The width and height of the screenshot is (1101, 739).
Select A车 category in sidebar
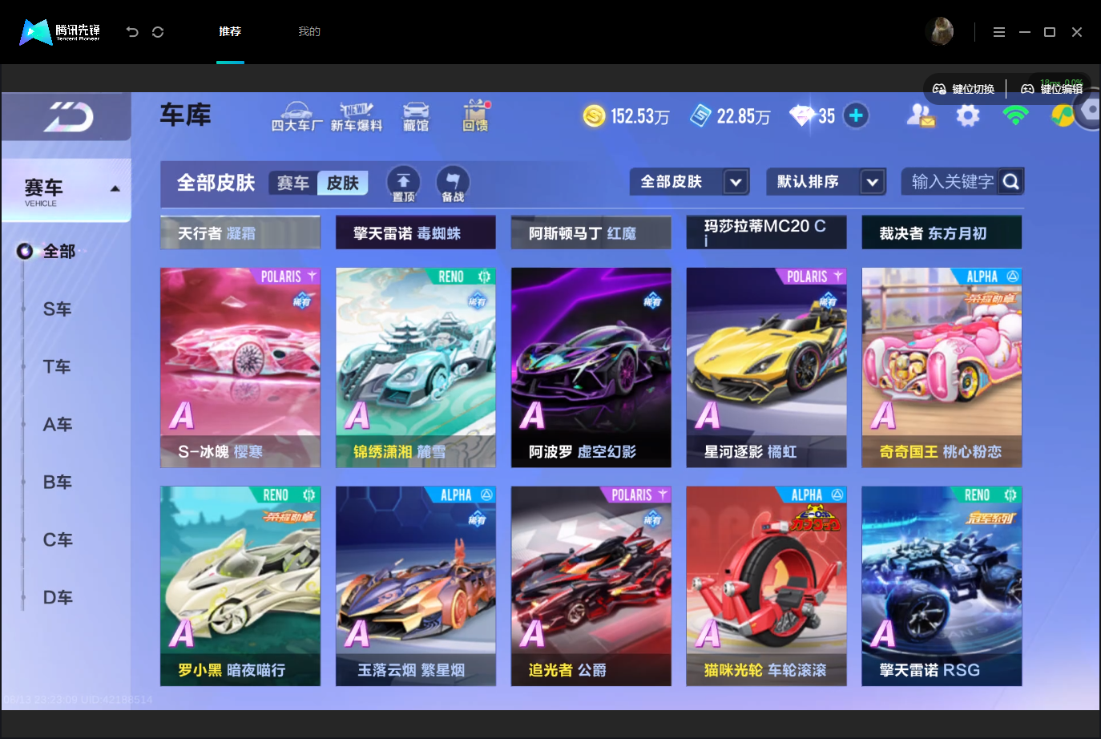coord(57,425)
